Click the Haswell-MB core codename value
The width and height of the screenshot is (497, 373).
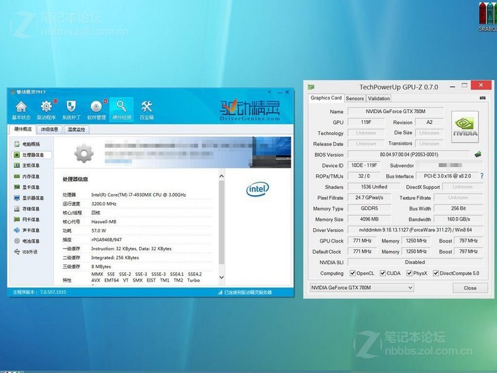pos(104,222)
